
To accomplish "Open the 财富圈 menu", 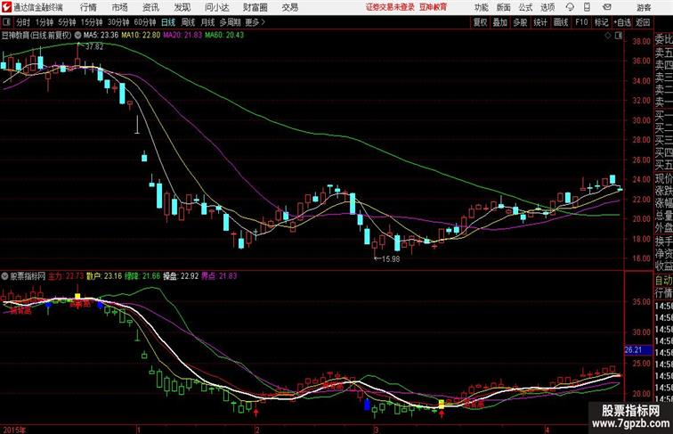I will pyautogui.click(x=255, y=7).
